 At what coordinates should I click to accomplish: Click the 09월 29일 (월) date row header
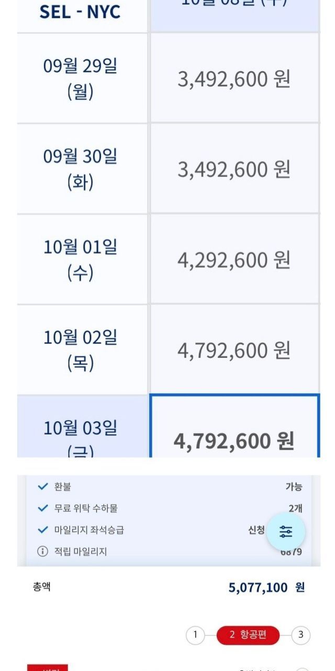click(81, 79)
